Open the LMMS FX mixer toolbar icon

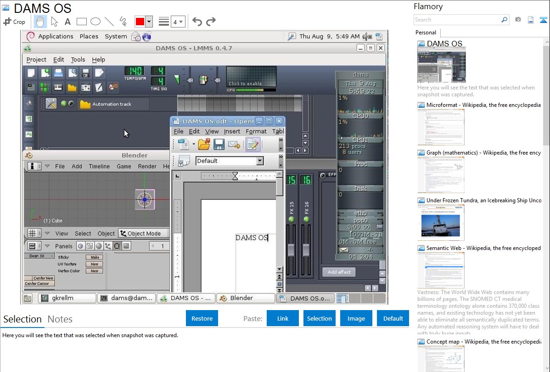pyautogui.click(x=85, y=87)
